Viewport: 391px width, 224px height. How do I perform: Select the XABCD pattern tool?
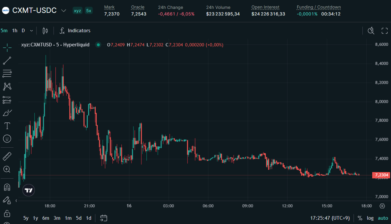[7, 87]
